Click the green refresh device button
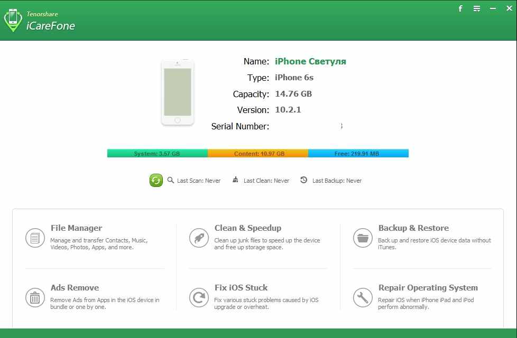 pyautogui.click(x=156, y=181)
